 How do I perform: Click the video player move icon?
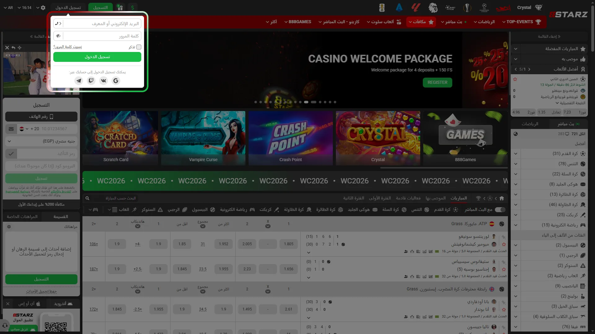tap(20, 48)
